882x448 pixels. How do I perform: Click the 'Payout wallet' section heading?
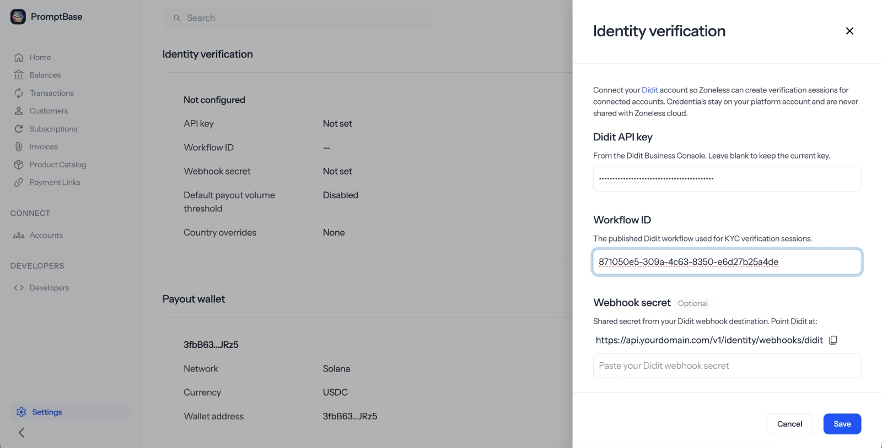[193, 299]
